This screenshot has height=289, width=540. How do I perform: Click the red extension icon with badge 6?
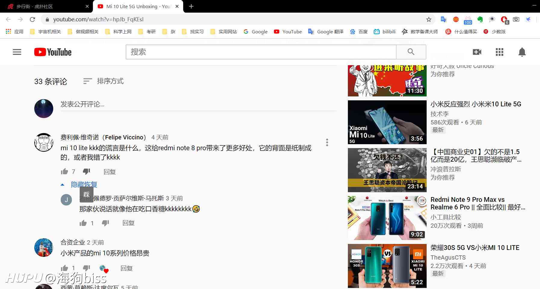pos(504,20)
